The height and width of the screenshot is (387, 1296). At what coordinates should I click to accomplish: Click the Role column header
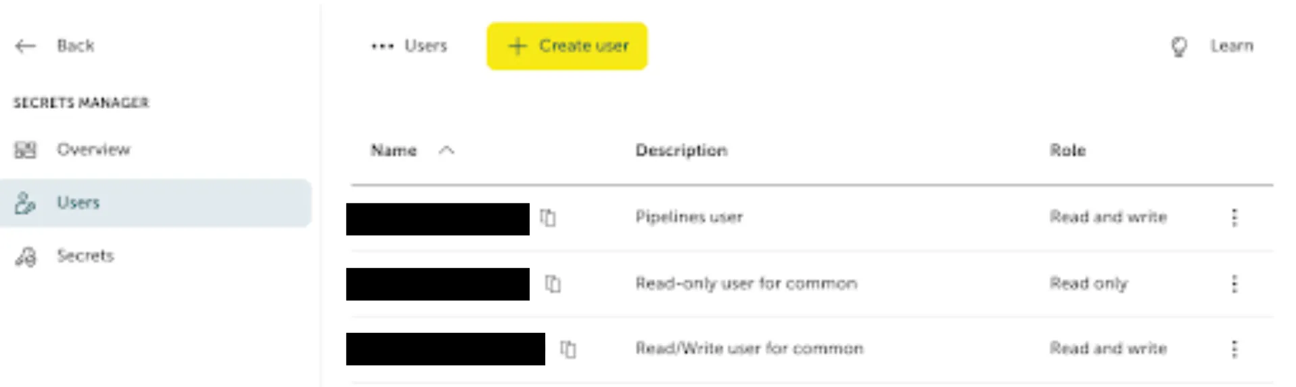click(x=1067, y=151)
